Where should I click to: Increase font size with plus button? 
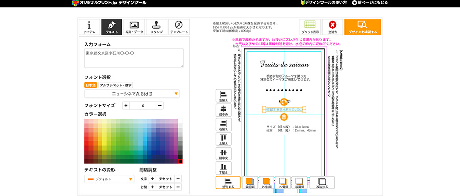tap(126, 106)
